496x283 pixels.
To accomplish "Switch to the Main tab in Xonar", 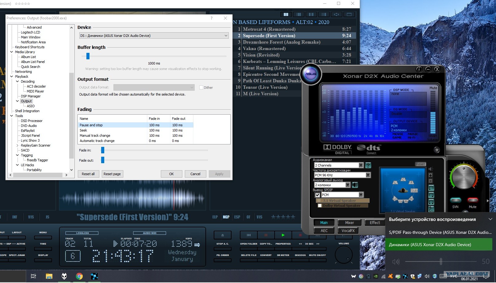I will click(x=324, y=223).
